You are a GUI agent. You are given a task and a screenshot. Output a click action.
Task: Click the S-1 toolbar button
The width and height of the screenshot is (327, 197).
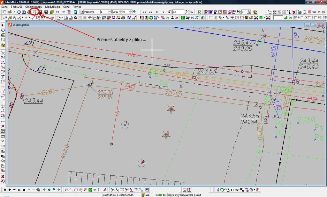(x=144, y=12)
